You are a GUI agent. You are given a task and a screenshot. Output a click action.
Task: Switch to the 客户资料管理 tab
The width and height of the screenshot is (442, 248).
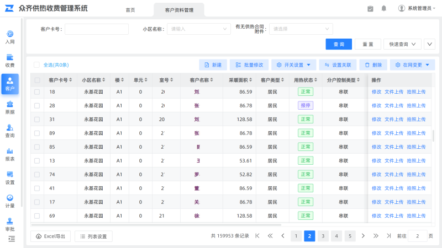pos(179,10)
